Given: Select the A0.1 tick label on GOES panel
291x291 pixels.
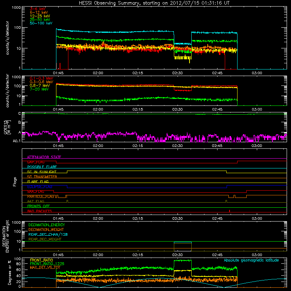Looking at the screenshot, I should pyautogui.click(x=17, y=141).
